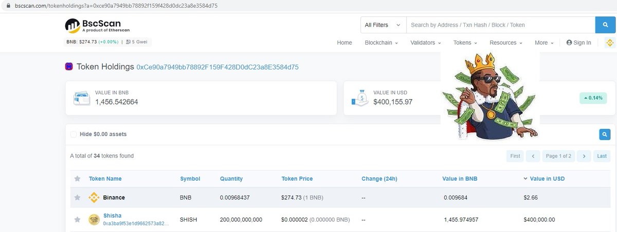Click the wallet icon in Value in BNB card

point(82,98)
